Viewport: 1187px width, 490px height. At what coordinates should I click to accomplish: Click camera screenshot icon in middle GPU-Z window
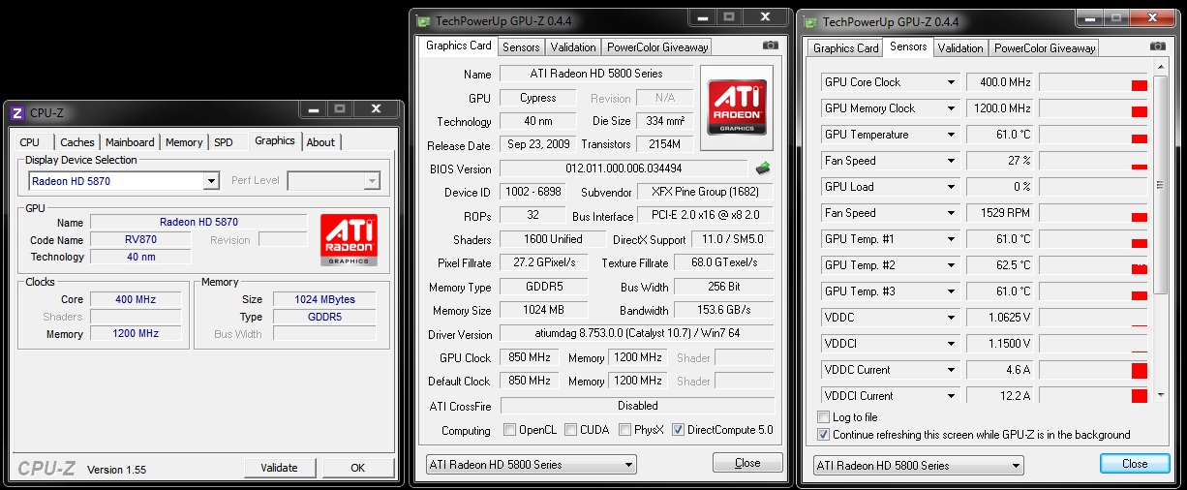771,46
